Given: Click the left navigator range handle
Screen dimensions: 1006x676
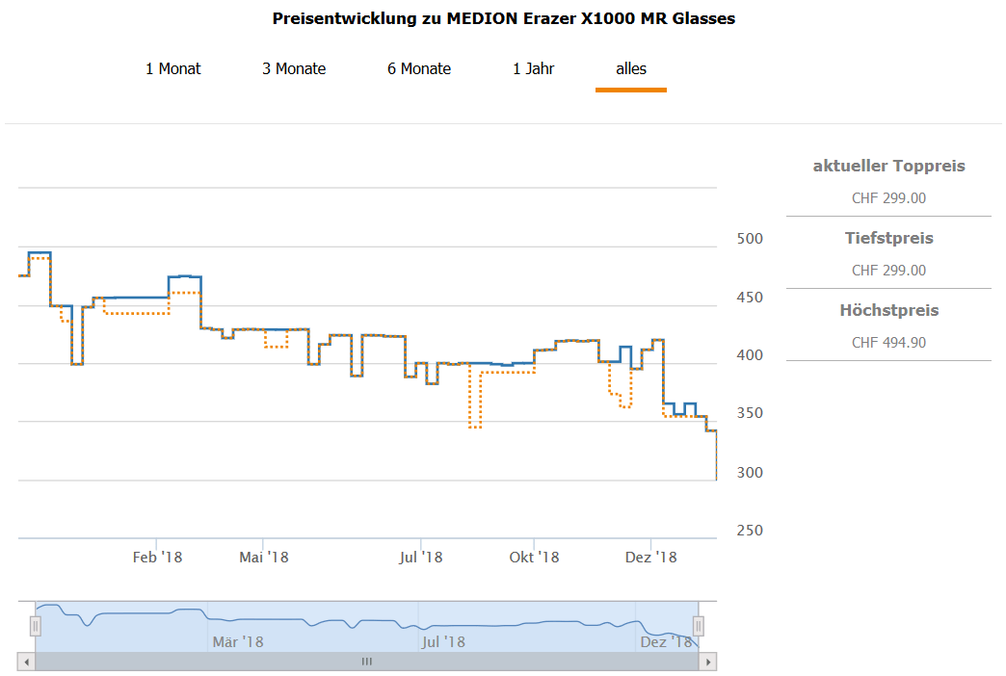Looking at the screenshot, I should [36, 627].
